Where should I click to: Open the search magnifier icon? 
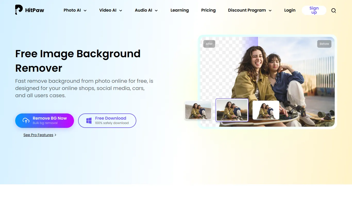(x=333, y=11)
